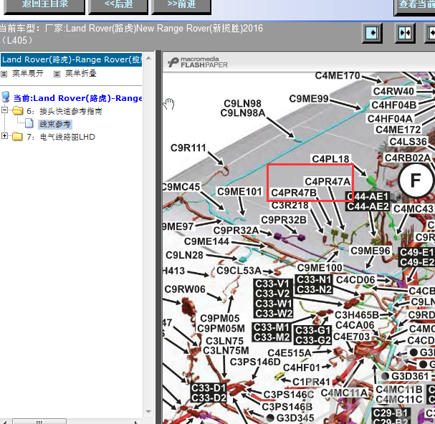This screenshot has width=435, height=424.
Task: Click the 菜单展开 list icon
Action: 4,74
